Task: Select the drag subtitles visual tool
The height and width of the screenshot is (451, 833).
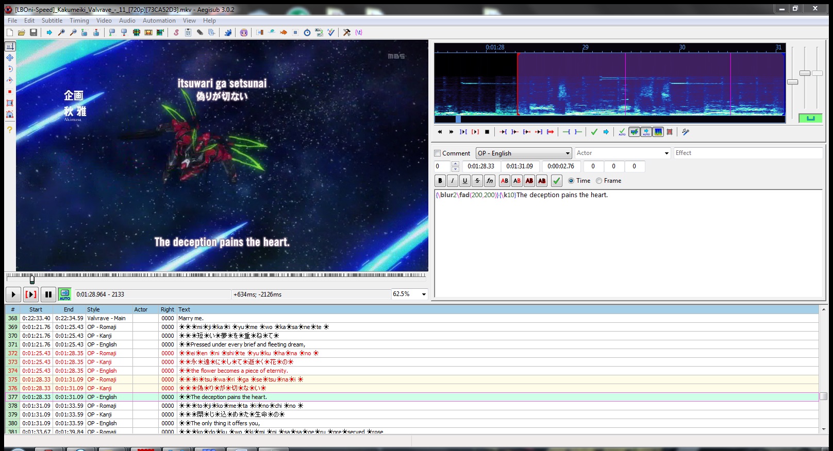Action: point(10,58)
